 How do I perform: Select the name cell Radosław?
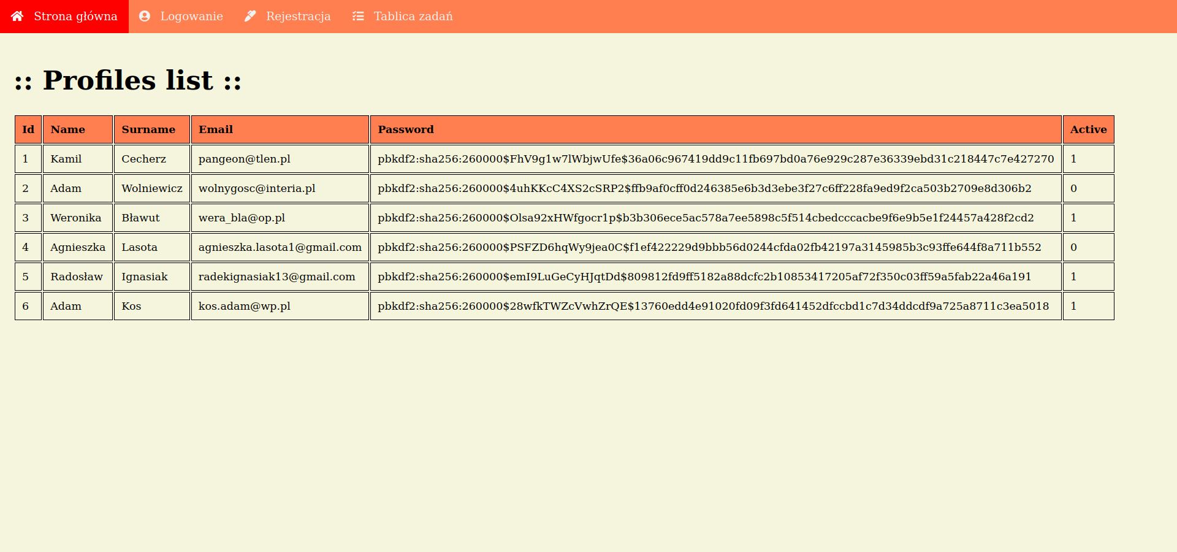[x=78, y=277]
